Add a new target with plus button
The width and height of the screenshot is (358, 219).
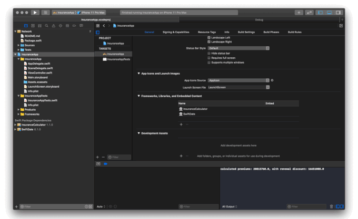click(97, 157)
